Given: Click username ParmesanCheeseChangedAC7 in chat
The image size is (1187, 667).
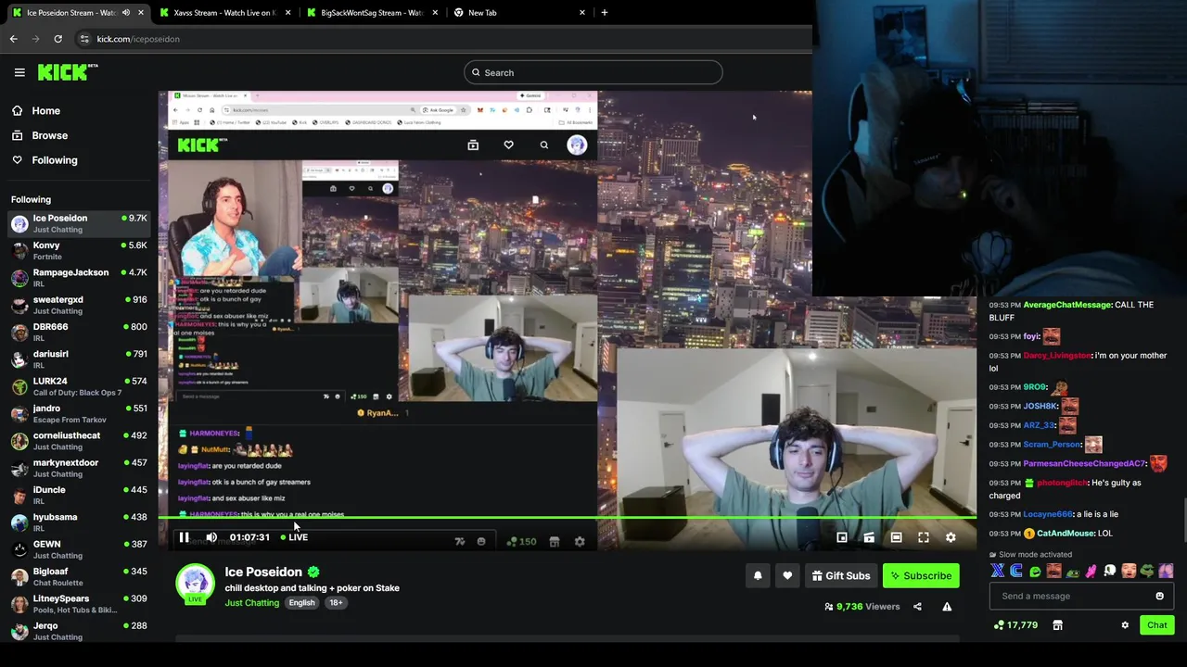Looking at the screenshot, I should 1084,463.
